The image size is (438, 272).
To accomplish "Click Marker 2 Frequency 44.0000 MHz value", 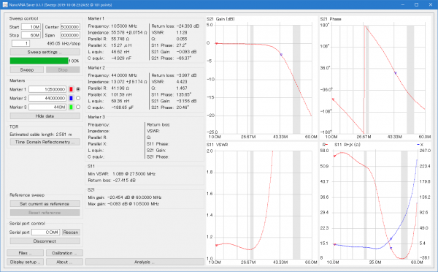I will click(x=124, y=75).
